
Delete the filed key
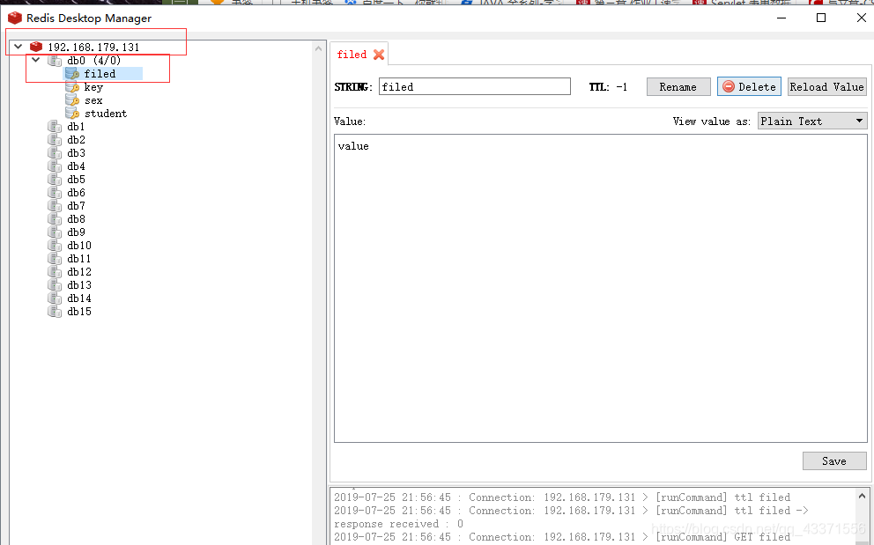pyautogui.click(x=749, y=87)
